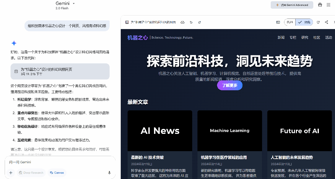Click the redo arrow in canvas toolbar
335x179 pixels.
pyautogui.click(x=199, y=22)
